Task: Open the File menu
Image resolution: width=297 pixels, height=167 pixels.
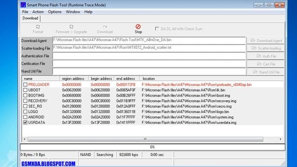Action: click(25, 12)
